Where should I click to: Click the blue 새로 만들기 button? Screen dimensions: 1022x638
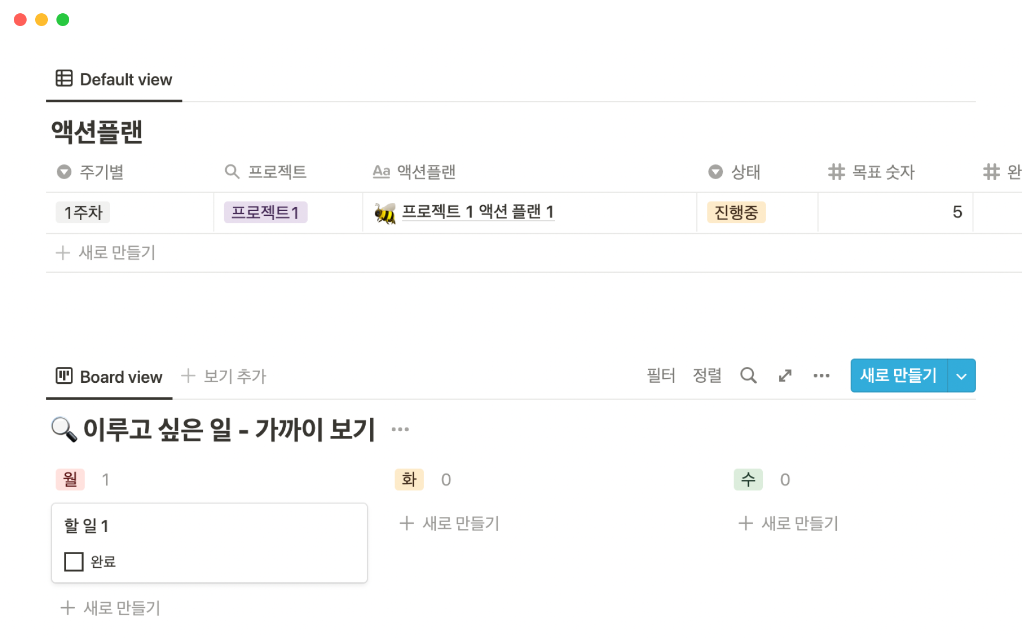899,376
